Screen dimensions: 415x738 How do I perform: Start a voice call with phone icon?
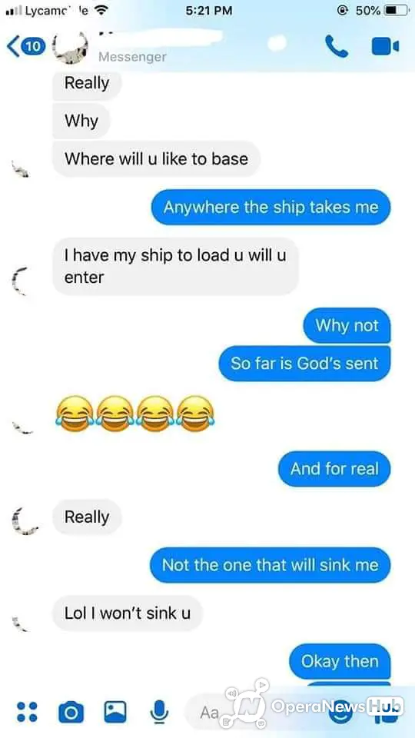(337, 46)
